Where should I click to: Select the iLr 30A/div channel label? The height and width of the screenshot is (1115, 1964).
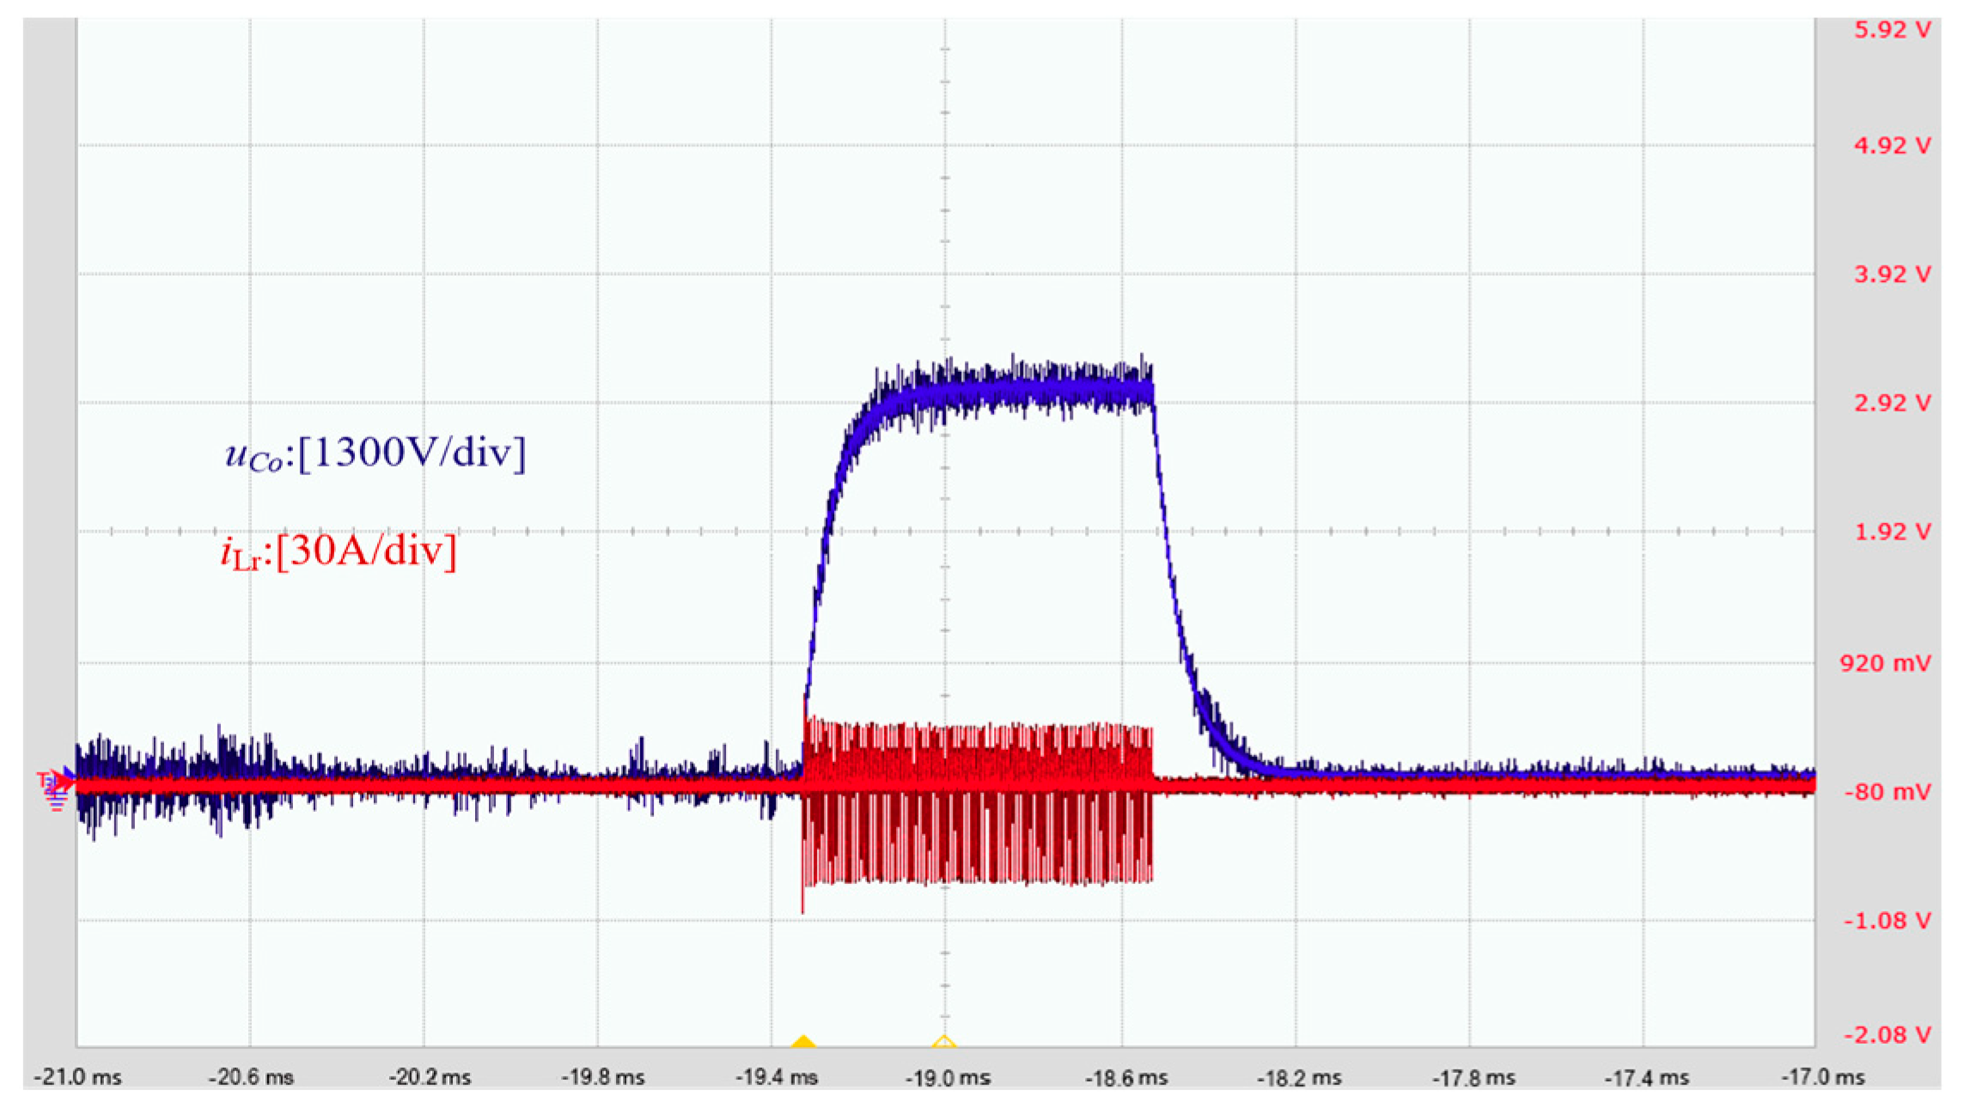click(x=339, y=552)
